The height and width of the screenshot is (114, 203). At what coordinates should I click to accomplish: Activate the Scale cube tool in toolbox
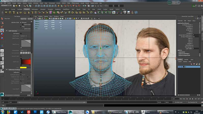point(2,38)
